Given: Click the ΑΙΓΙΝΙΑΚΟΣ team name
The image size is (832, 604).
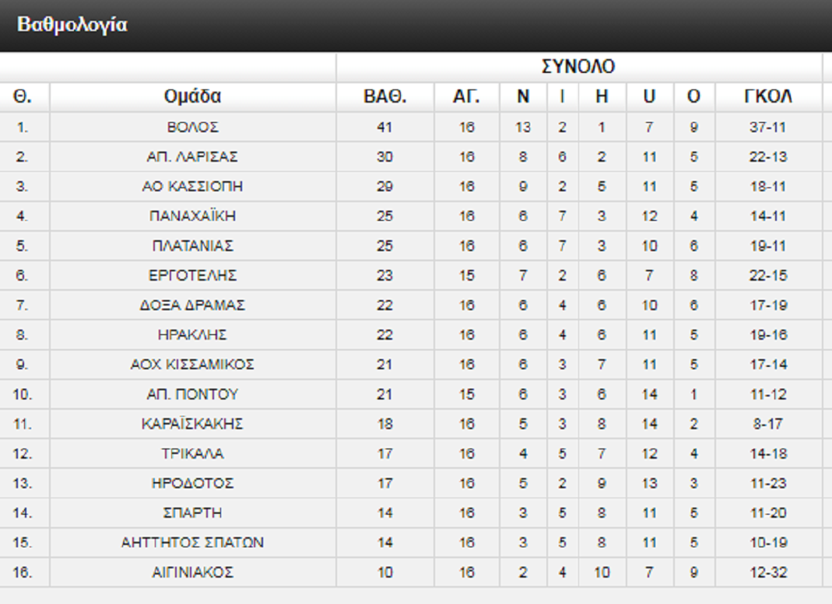Looking at the screenshot, I should tap(192, 573).
